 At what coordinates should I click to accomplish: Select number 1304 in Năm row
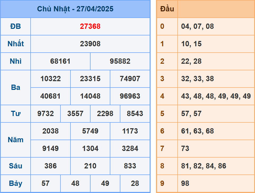[90, 148]
